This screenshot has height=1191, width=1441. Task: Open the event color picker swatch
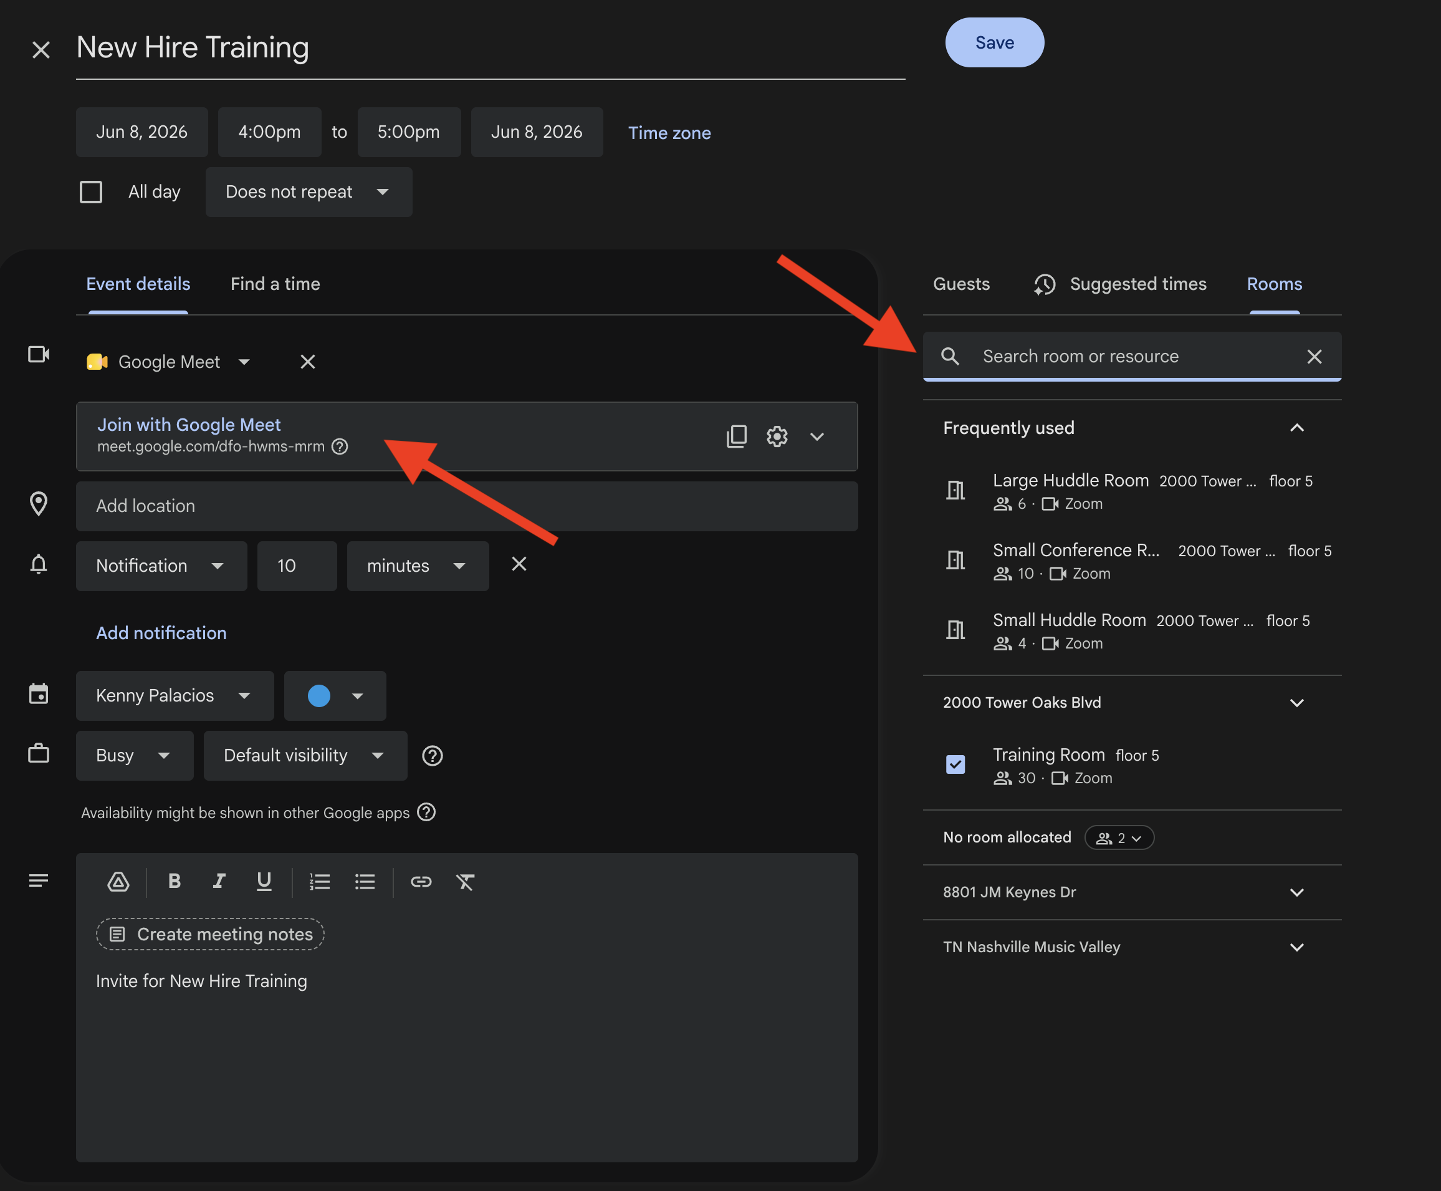335,696
